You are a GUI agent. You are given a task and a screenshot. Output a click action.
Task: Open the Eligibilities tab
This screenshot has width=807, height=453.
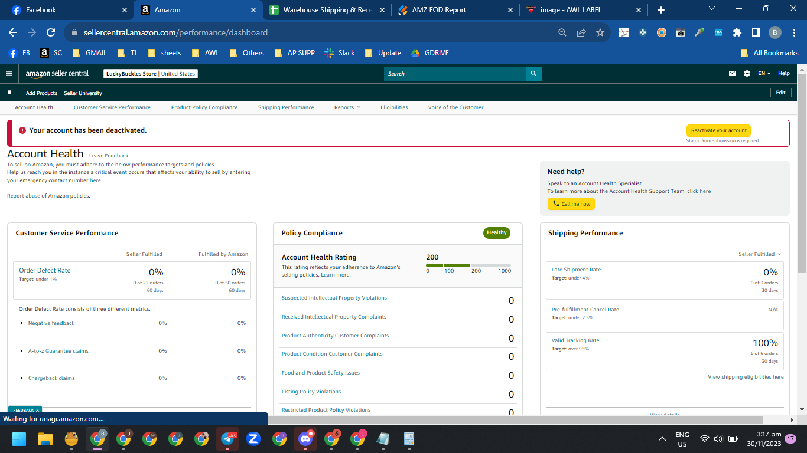click(x=394, y=107)
